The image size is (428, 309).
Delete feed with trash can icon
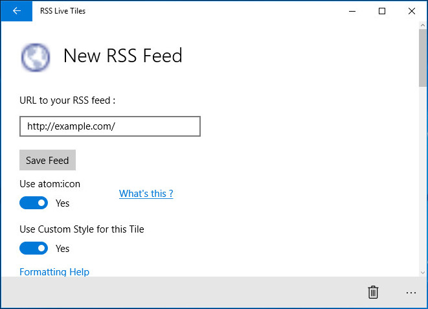coord(373,292)
